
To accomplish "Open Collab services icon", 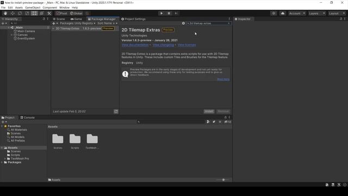I will click(274, 13).
